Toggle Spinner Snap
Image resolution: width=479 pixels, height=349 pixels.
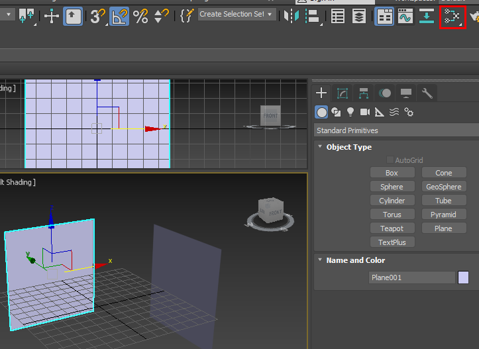click(x=161, y=16)
